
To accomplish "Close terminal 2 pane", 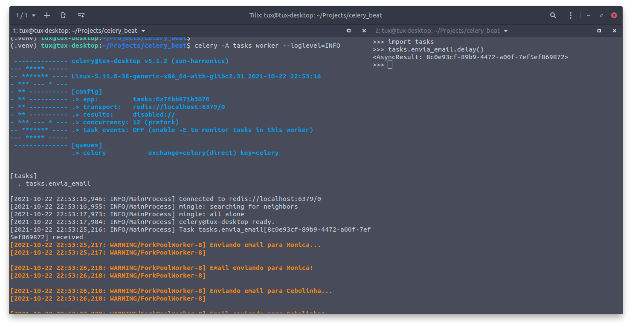I will [615, 31].
